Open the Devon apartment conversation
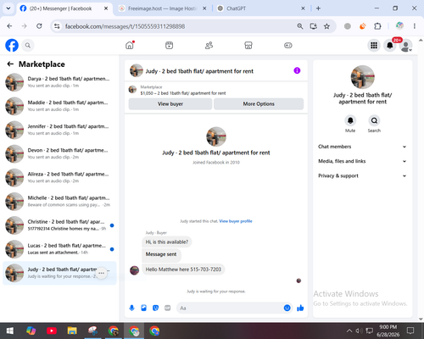The height and width of the screenshot is (339, 424). coord(59,153)
